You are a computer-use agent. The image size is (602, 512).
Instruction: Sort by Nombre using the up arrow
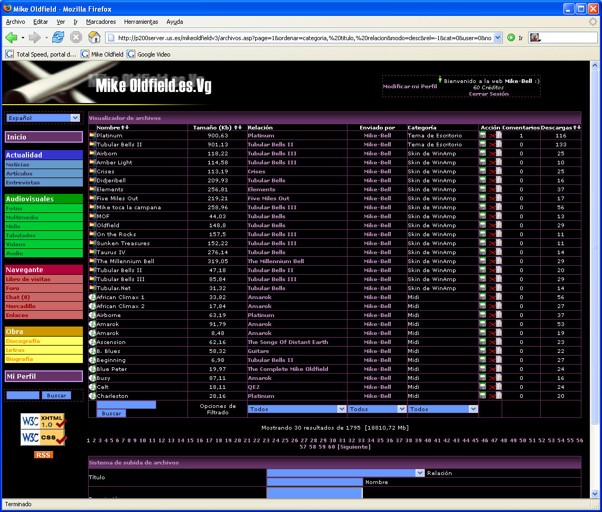123,127
